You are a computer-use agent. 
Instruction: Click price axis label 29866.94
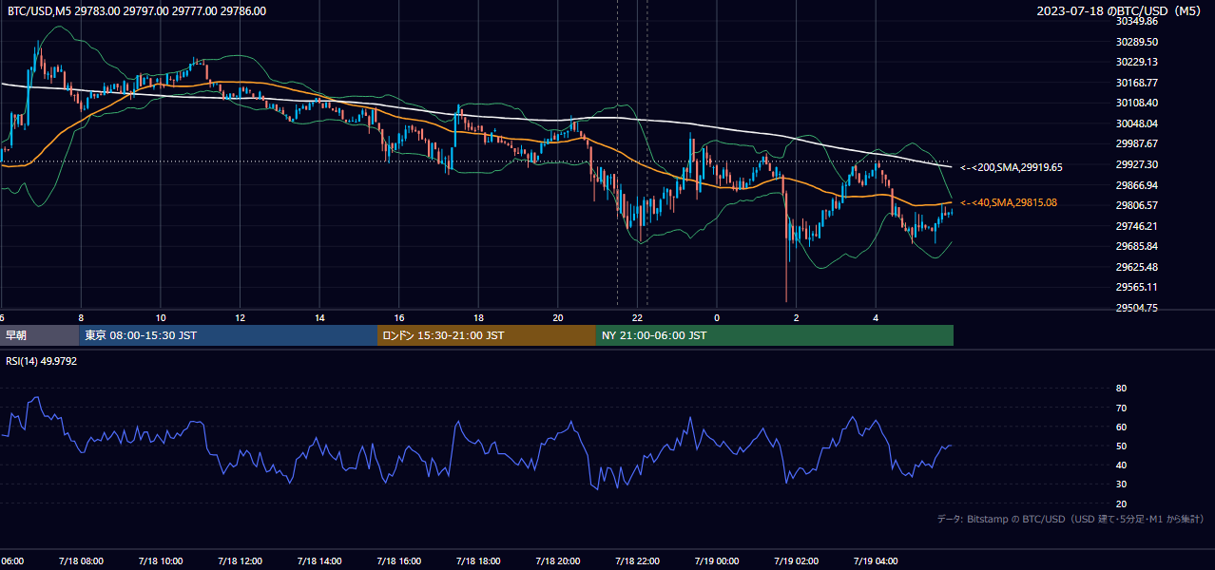pyautogui.click(x=1137, y=185)
